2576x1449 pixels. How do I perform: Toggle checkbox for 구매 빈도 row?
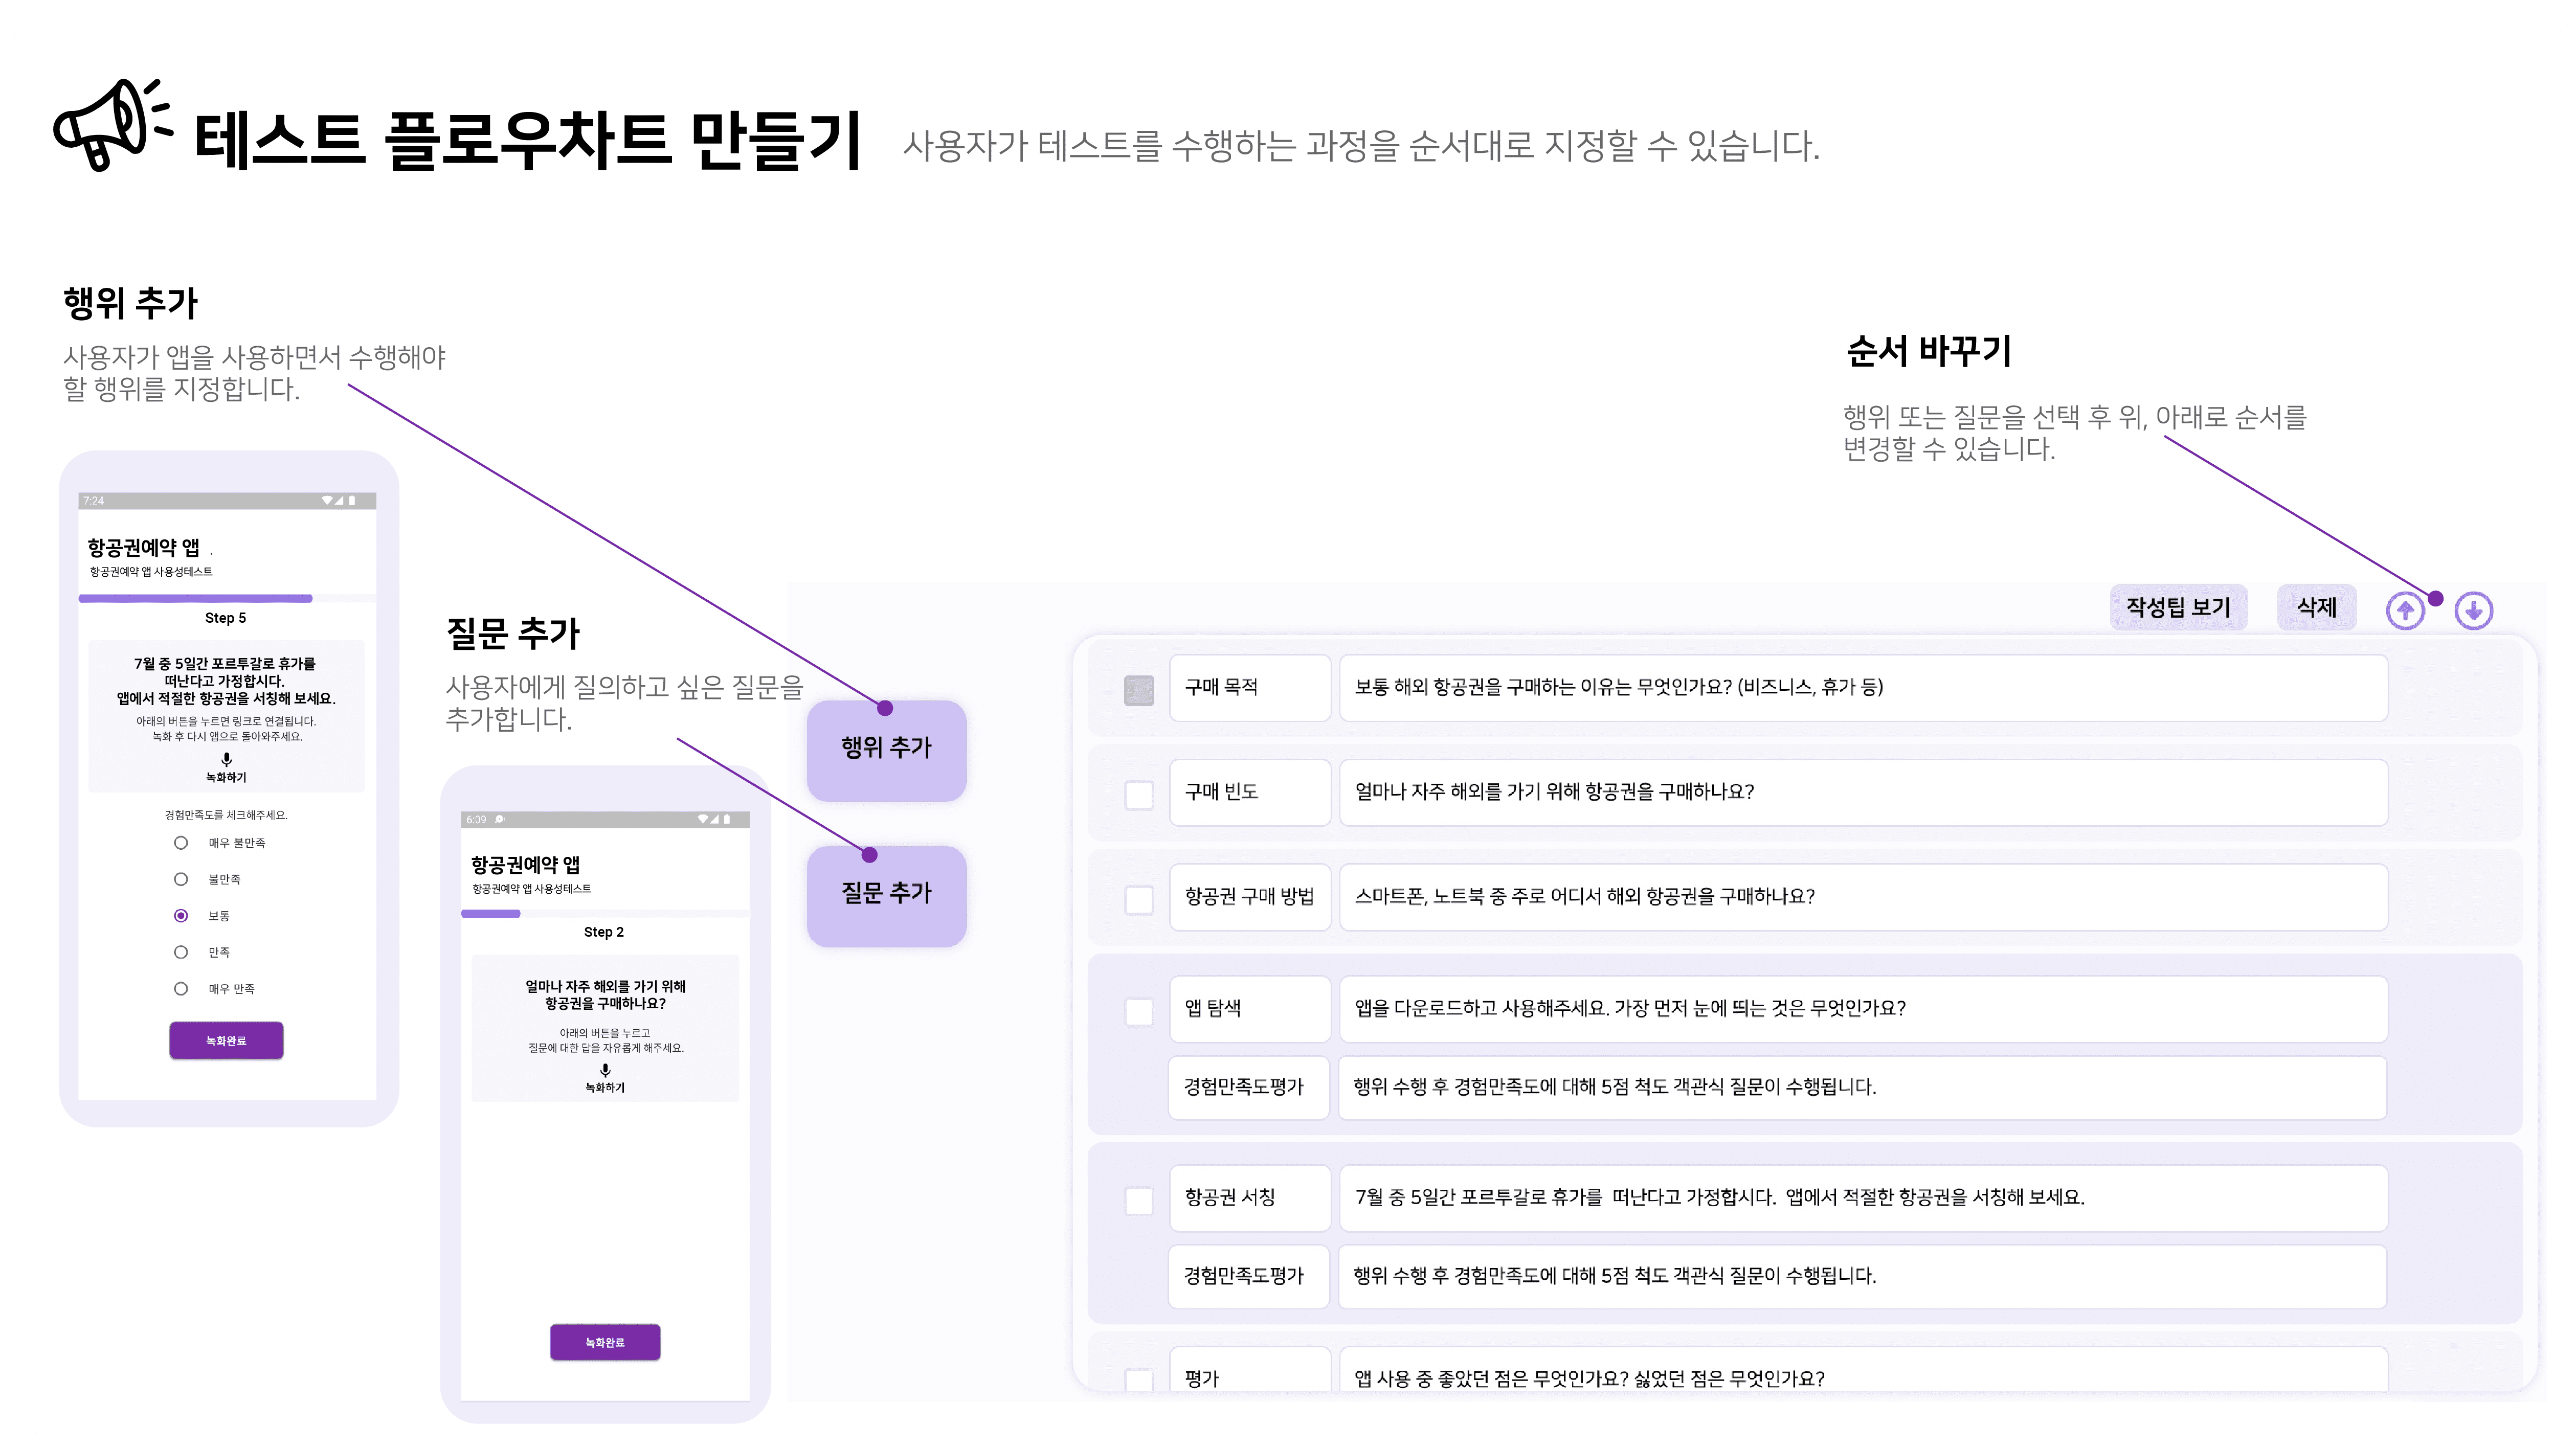(1139, 795)
